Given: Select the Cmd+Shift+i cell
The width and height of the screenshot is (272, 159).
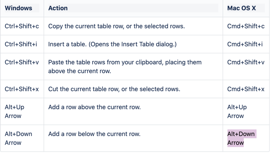Looking at the screenshot, I should click(x=246, y=44).
